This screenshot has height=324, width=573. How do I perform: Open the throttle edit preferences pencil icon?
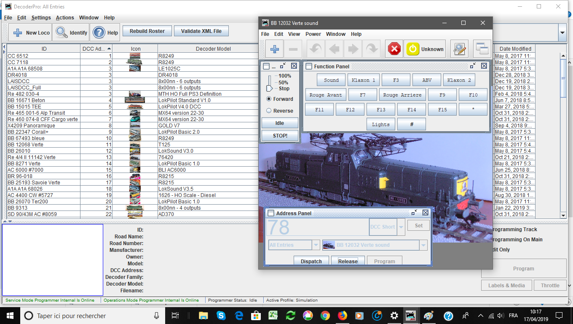(x=459, y=49)
